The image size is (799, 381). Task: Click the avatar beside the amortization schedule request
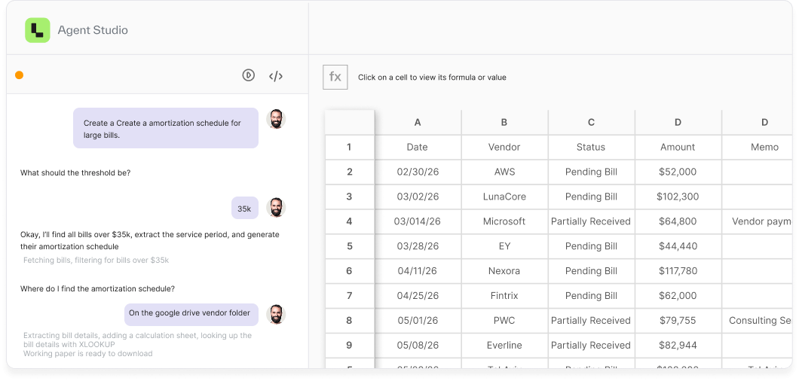point(276,119)
